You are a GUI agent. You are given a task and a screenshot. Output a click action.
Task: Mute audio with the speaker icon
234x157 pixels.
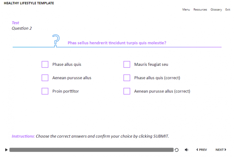pyautogui.click(x=187, y=150)
